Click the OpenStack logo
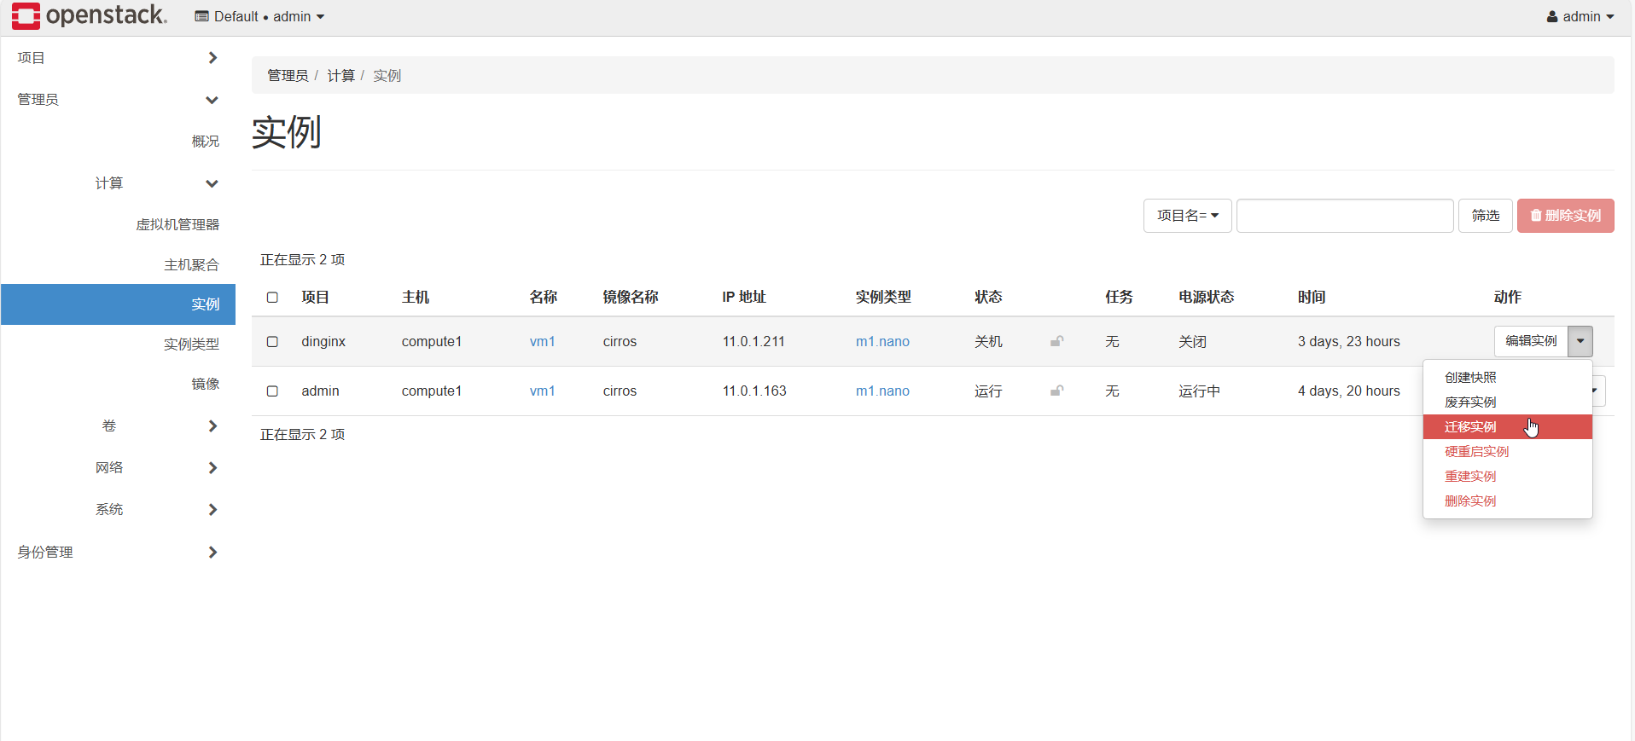 coord(90,16)
